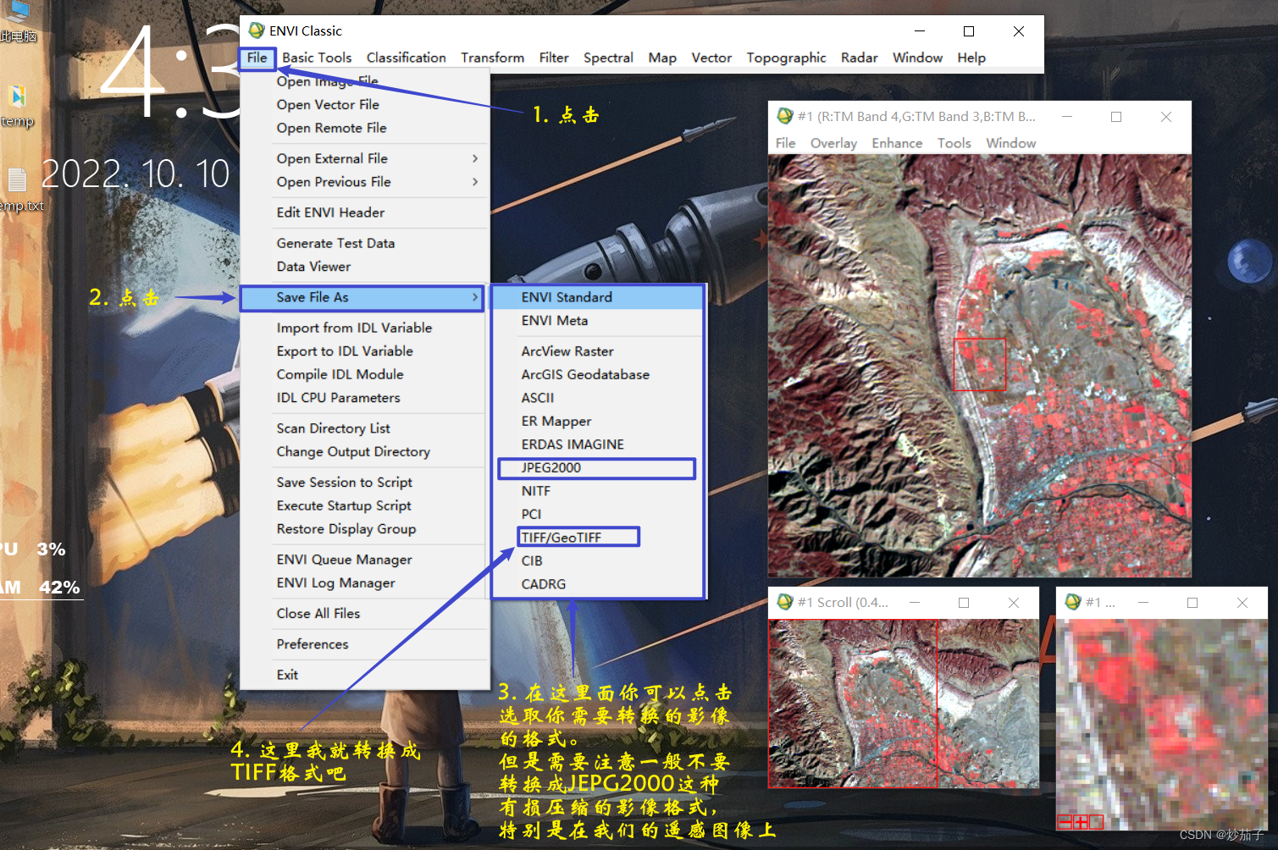Open the Basic Tools menu
Screen dimensions: 1278x850
pos(317,58)
